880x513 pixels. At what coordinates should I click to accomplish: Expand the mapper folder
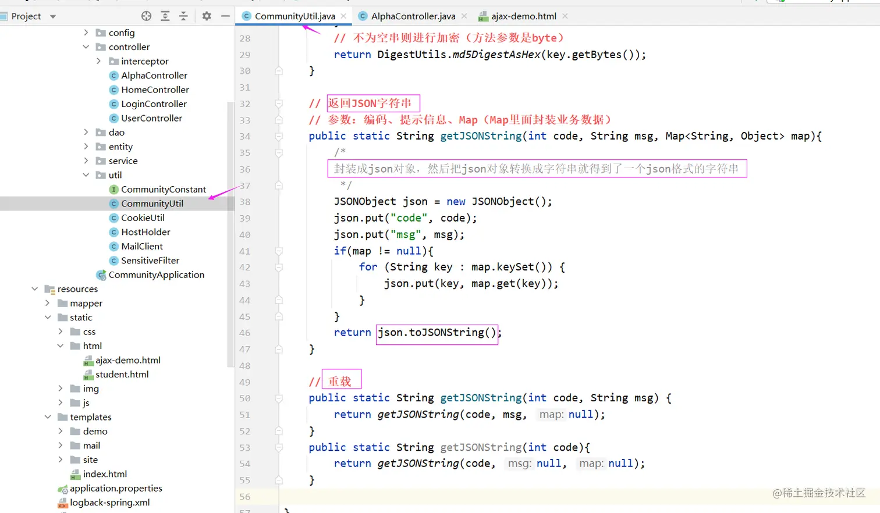pos(48,303)
